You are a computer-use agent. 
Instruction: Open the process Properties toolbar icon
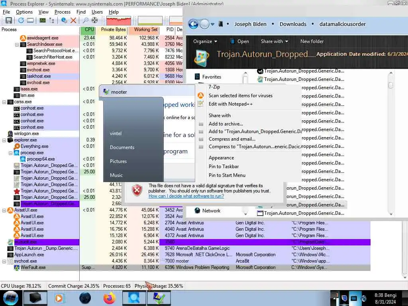tap(64, 20)
